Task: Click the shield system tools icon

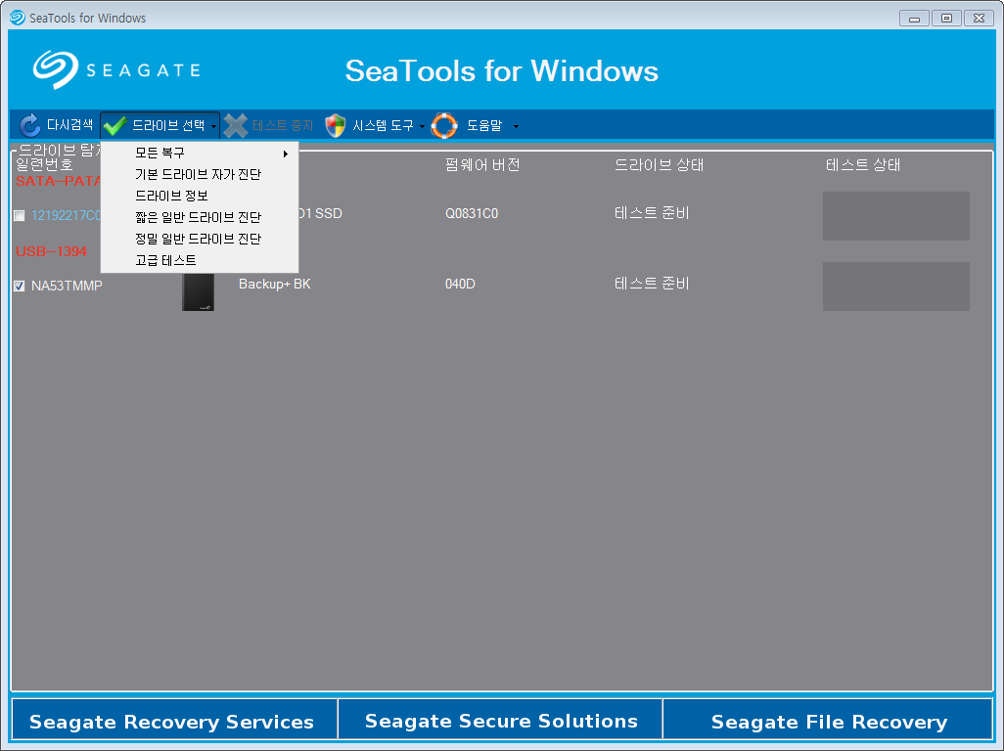Action: 335,125
